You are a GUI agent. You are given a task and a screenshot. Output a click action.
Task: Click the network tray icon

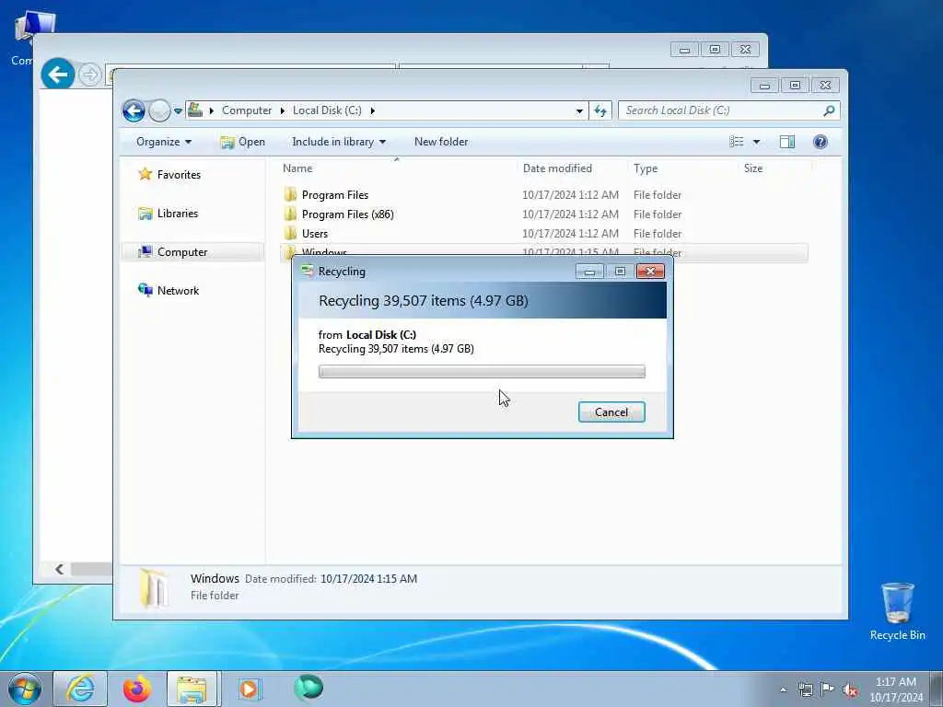point(805,690)
